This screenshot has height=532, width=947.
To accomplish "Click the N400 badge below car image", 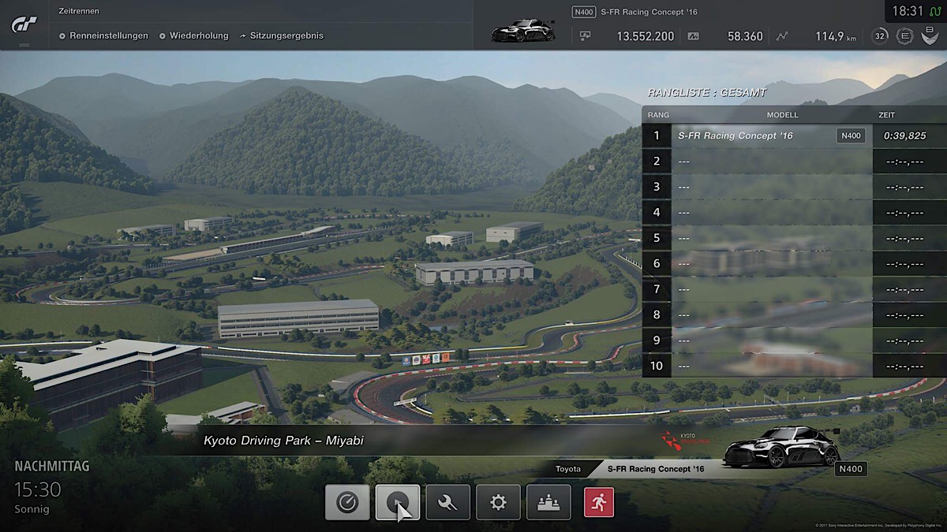I will 851,469.
